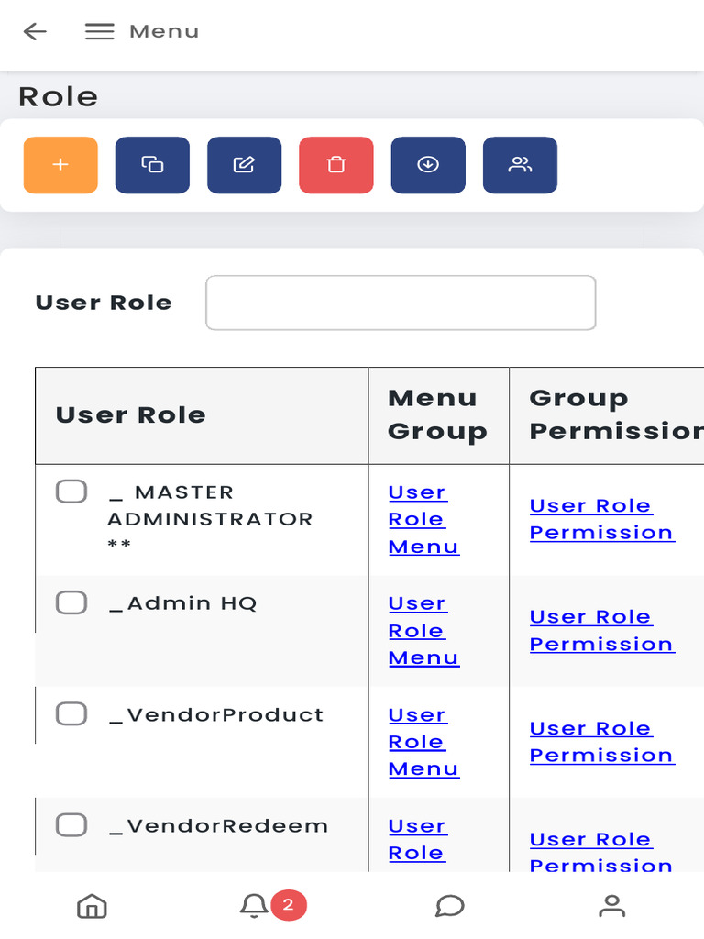Click the red delete trash button
Screen dimensions: 704x939
336,165
